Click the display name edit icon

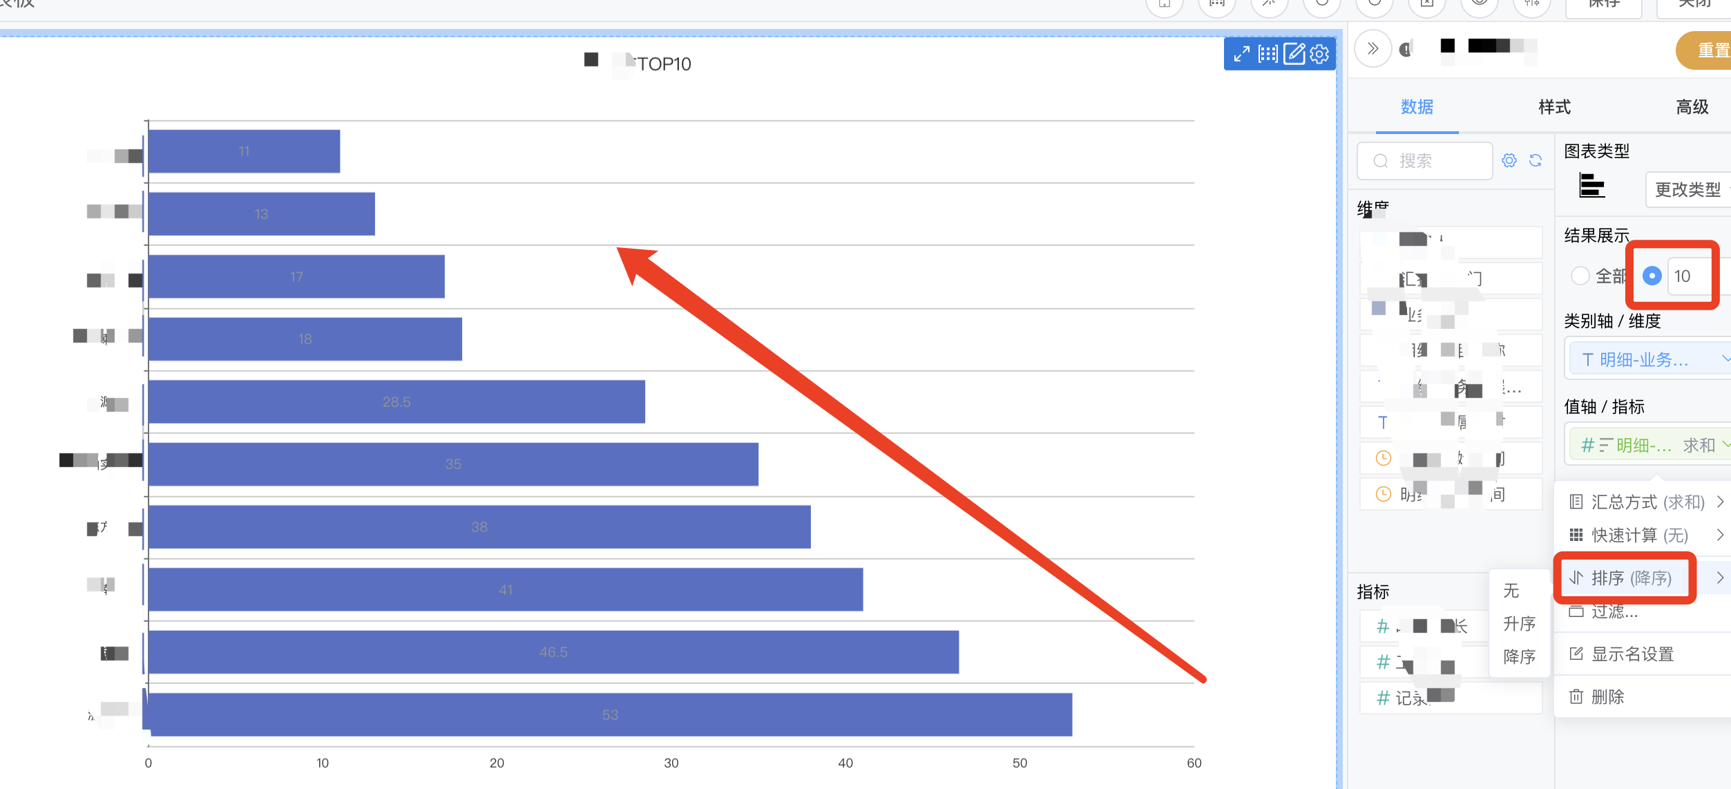[1576, 654]
